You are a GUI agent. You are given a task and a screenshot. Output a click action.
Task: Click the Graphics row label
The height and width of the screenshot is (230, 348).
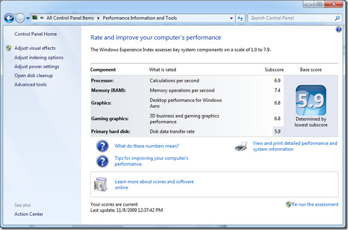101,103
